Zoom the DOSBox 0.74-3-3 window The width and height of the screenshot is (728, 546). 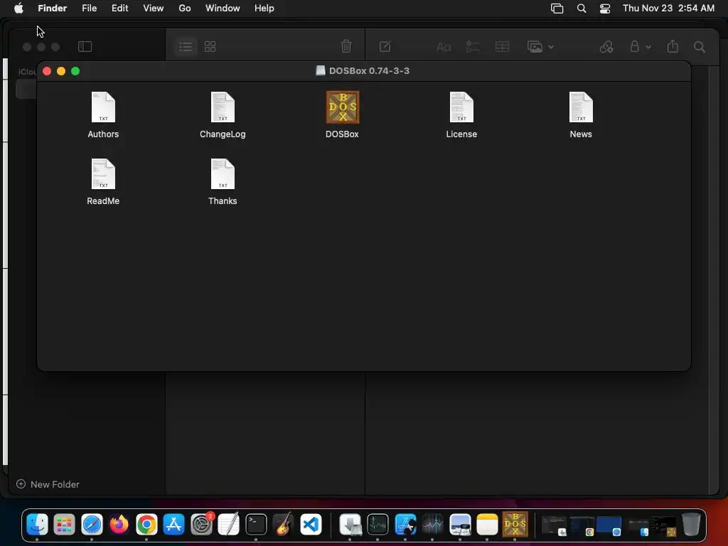tap(75, 71)
